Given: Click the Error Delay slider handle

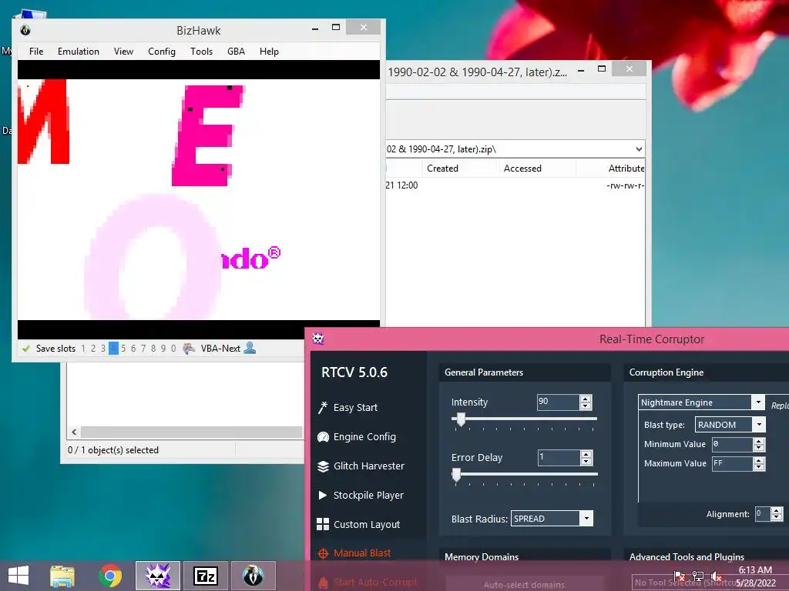Looking at the screenshot, I should [456, 475].
